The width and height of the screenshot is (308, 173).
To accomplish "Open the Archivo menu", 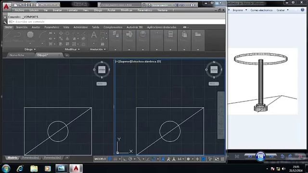I will (19, 10).
